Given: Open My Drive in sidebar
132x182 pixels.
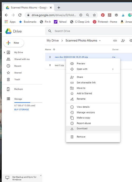Looking at the screenshot, I should point(18,52).
